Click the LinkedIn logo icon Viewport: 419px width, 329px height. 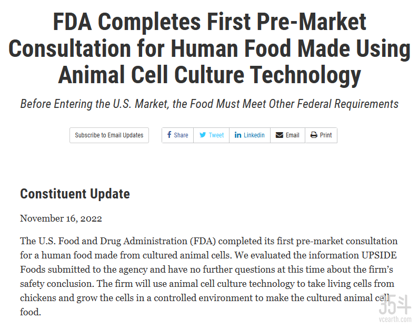coord(238,135)
